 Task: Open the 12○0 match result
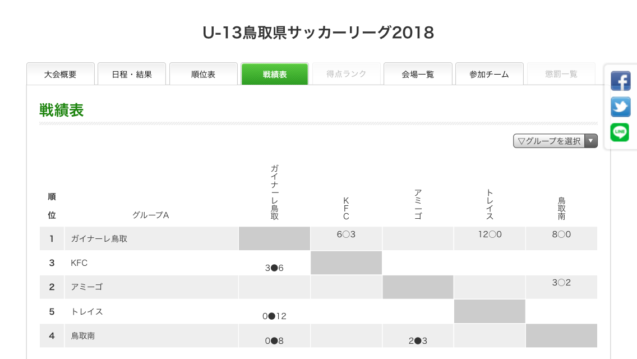tap(490, 234)
